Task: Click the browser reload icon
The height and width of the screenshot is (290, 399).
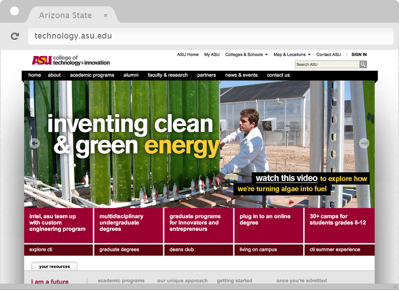Action: click(15, 36)
